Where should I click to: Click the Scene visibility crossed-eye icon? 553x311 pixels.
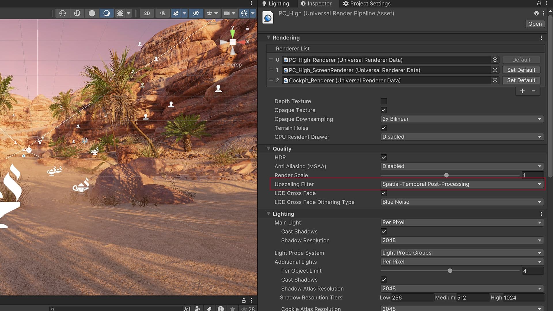(196, 13)
